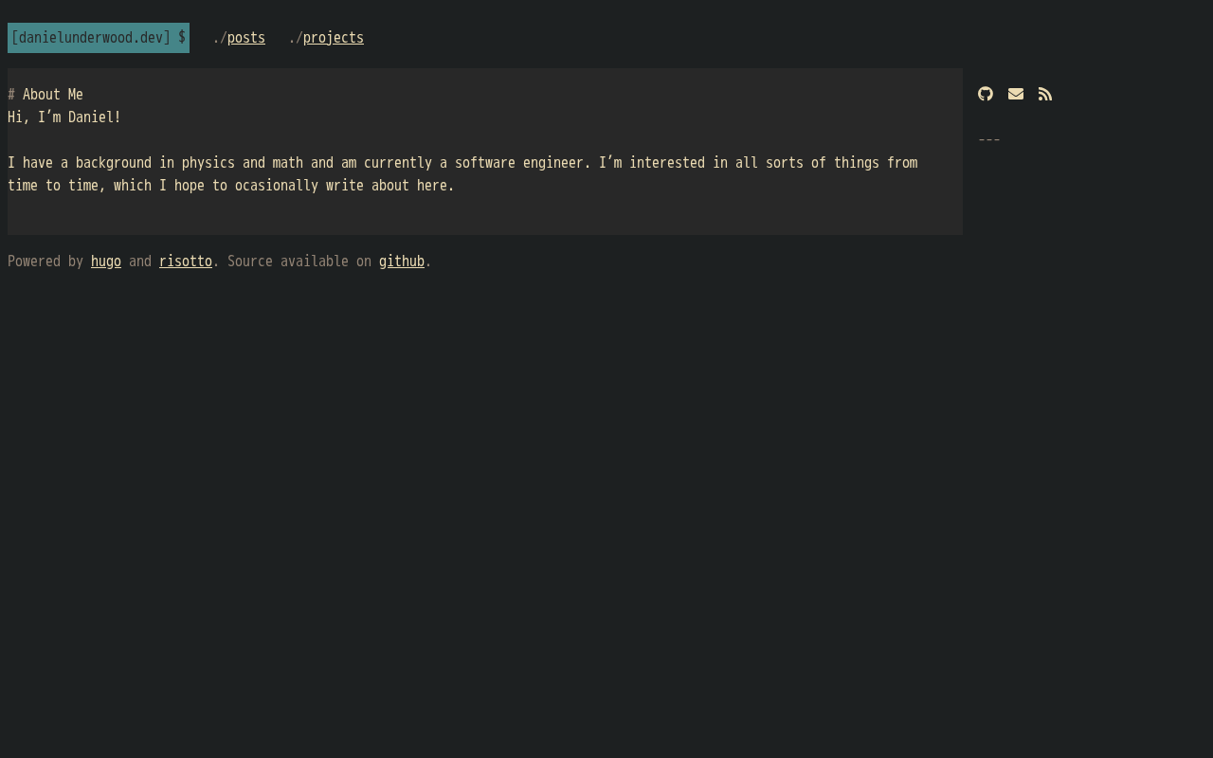Open the projects page

334,38
